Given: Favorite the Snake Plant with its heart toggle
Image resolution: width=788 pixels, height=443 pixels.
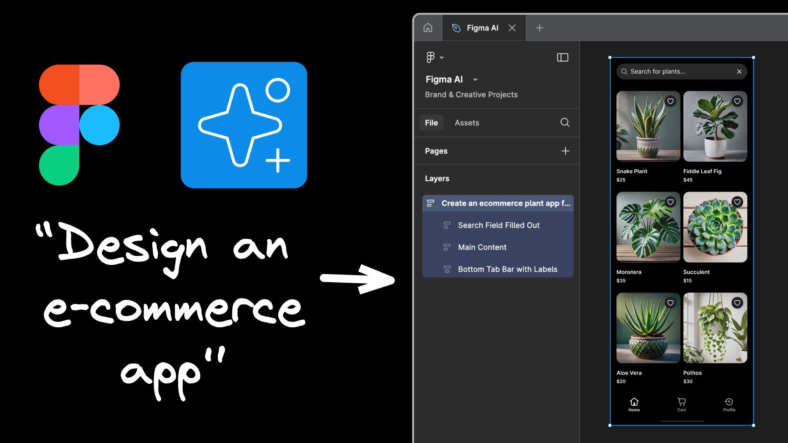Looking at the screenshot, I should point(670,101).
